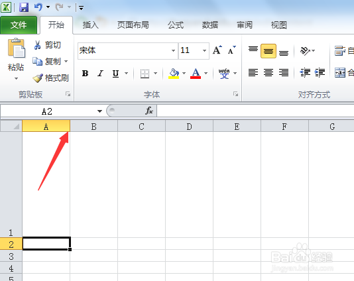Click the Redo arrow icon
354x281 pixels.
pos(59,7)
